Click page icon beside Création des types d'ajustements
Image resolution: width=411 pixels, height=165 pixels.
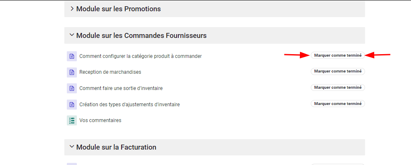(x=72, y=105)
